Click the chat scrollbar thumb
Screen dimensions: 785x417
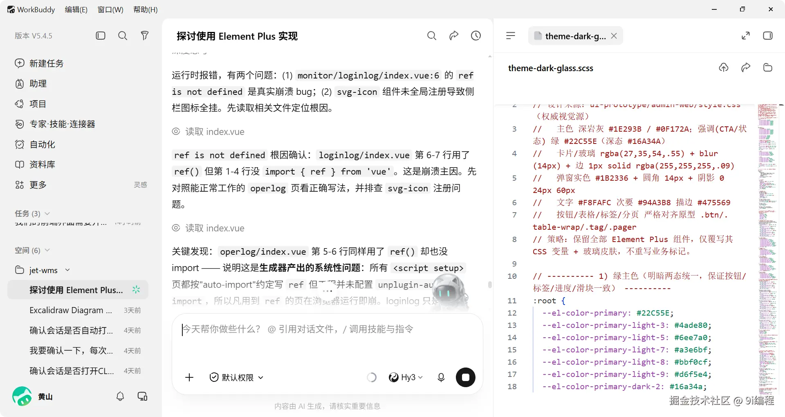point(490,285)
